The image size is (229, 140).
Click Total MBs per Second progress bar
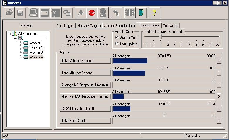[x=164, y=73]
